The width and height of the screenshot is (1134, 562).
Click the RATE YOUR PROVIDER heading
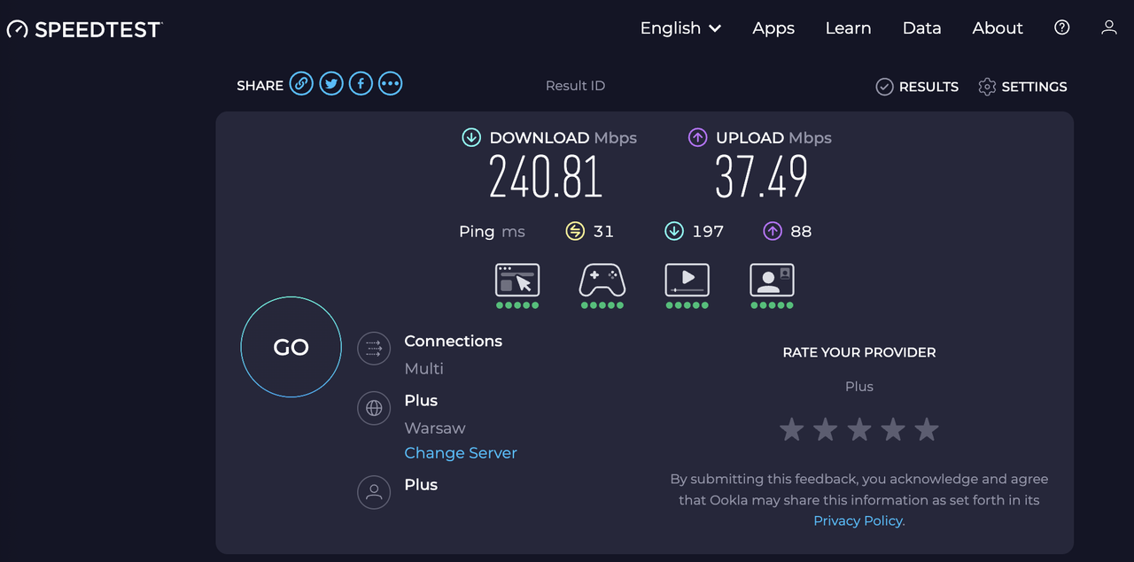(859, 352)
